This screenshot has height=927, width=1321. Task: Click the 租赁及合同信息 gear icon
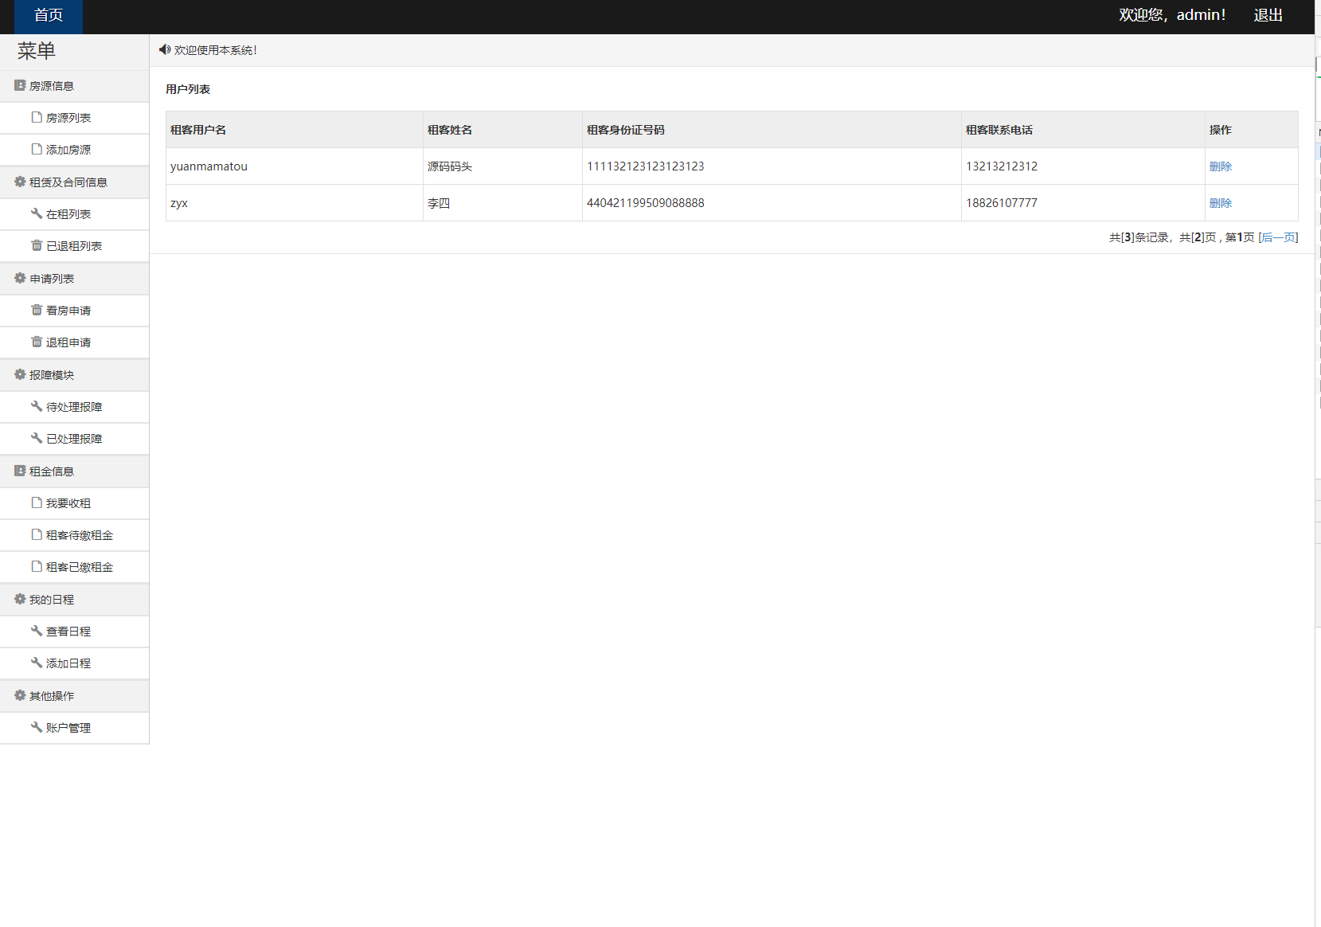point(20,182)
